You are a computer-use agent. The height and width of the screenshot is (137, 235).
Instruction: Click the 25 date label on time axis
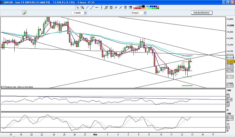click(64, 134)
